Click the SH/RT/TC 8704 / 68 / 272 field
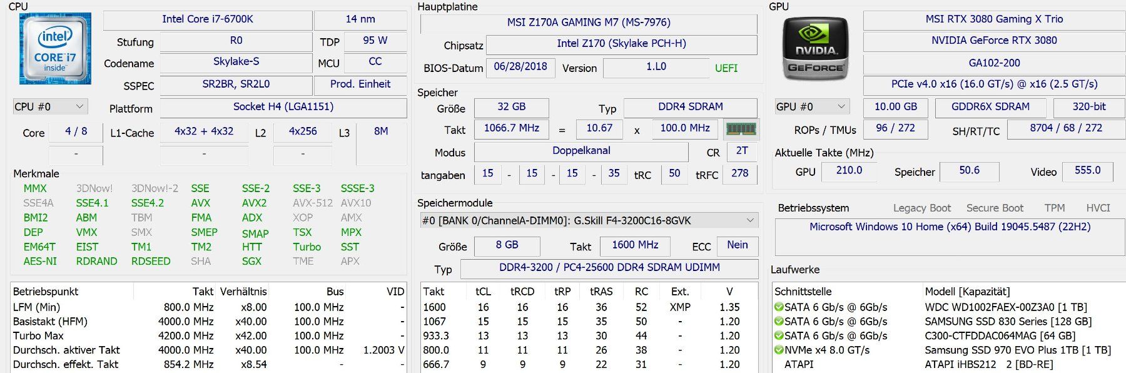The height and width of the screenshot is (373, 1126). point(1066,129)
